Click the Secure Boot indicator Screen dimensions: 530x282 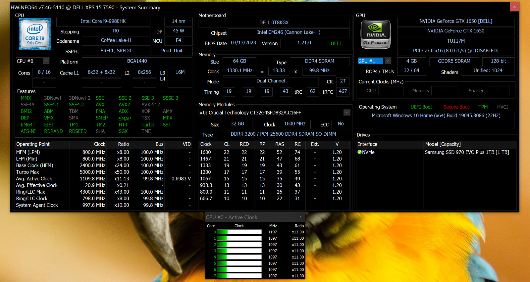456,107
